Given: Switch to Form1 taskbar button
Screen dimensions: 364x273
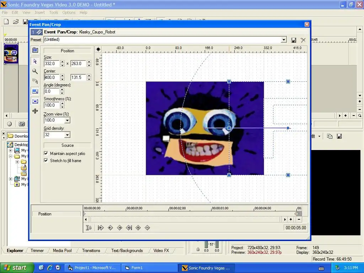Looking at the screenshot, I should coord(149,268).
